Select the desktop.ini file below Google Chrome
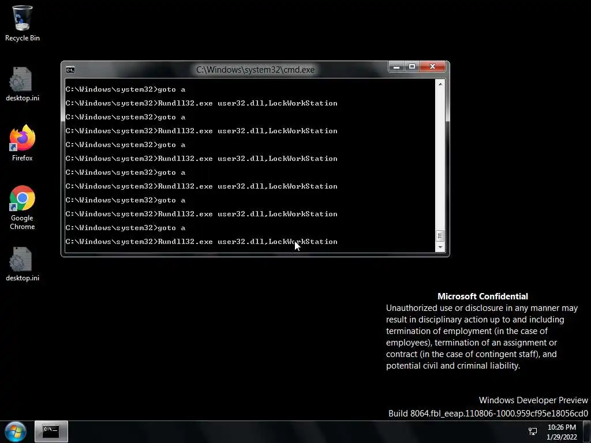 click(x=23, y=264)
